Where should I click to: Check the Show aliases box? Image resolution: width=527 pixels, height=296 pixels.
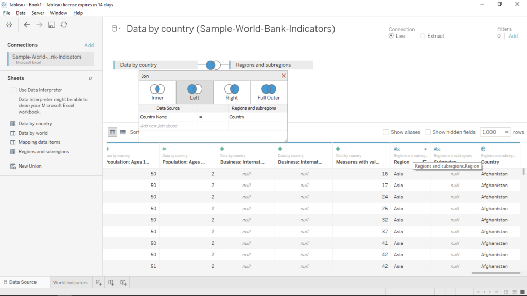point(386,132)
